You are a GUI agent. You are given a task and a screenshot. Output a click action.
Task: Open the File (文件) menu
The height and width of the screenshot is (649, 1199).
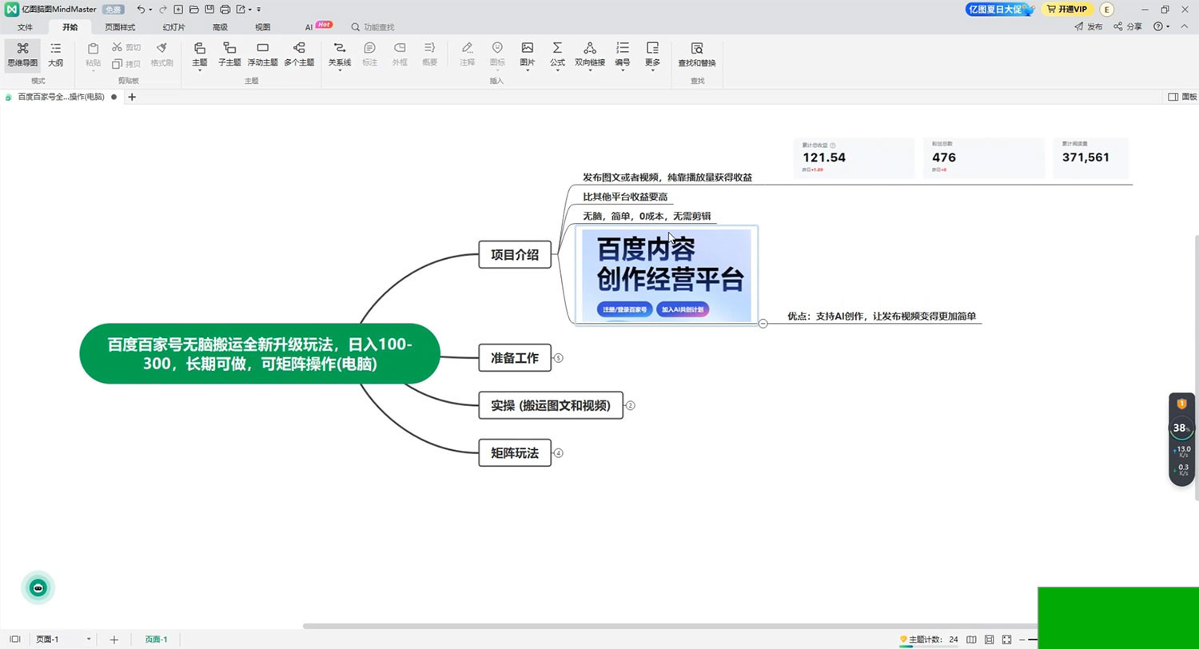[25, 26]
